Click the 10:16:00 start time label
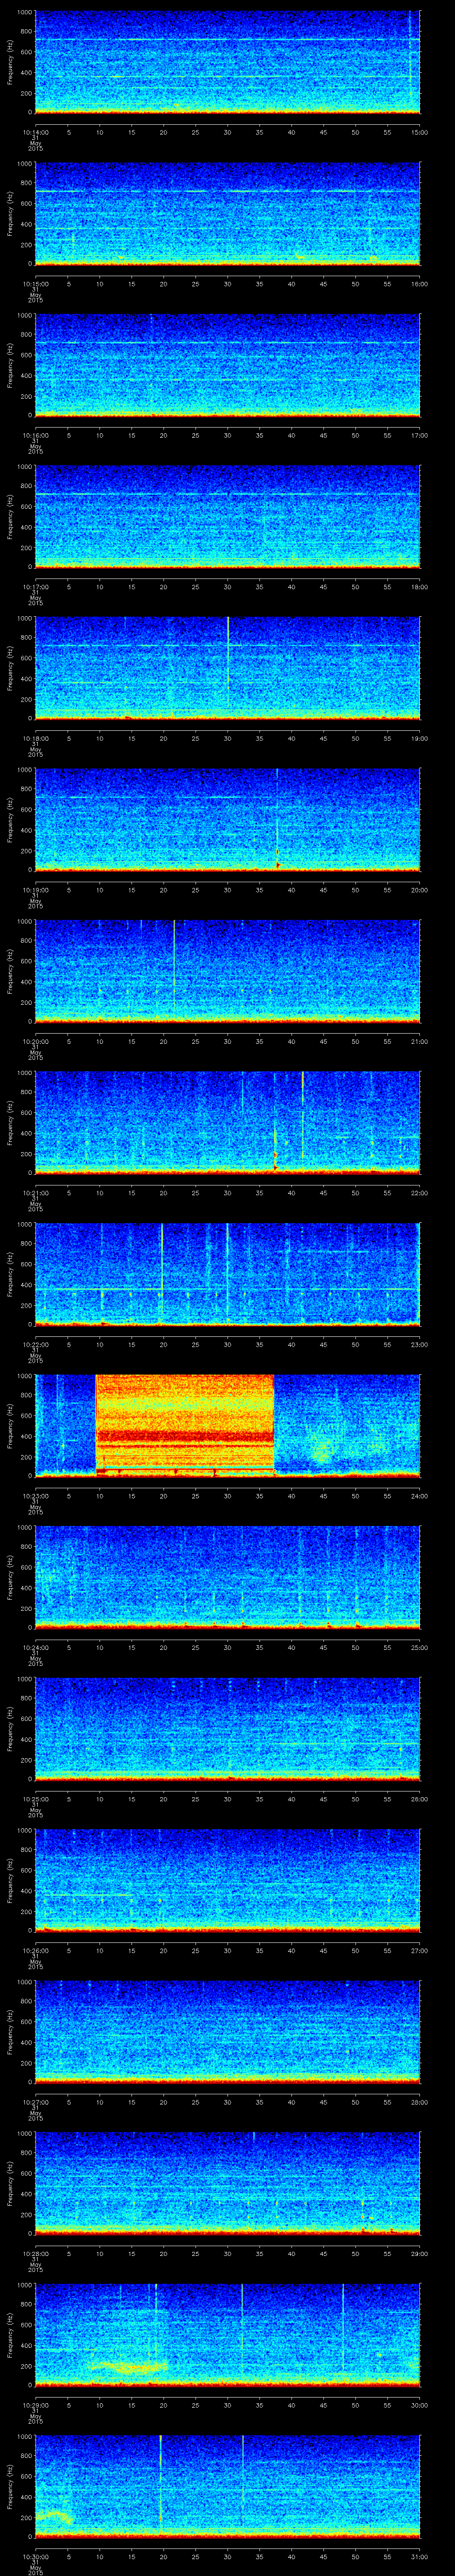 click(x=35, y=436)
